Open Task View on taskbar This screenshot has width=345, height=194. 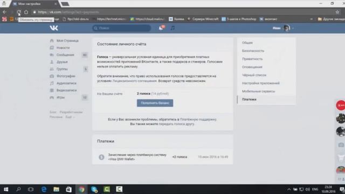click(31, 189)
